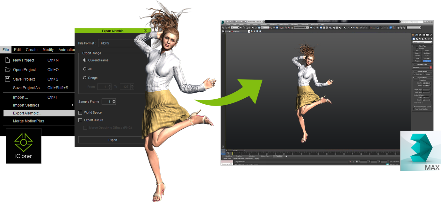The height and width of the screenshot is (202, 441).
Task: Choose Export Alembic from File menu
Action: pos(27,113)
